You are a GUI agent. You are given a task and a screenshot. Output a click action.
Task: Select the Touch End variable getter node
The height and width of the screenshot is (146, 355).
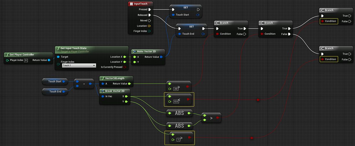(55, 92)
